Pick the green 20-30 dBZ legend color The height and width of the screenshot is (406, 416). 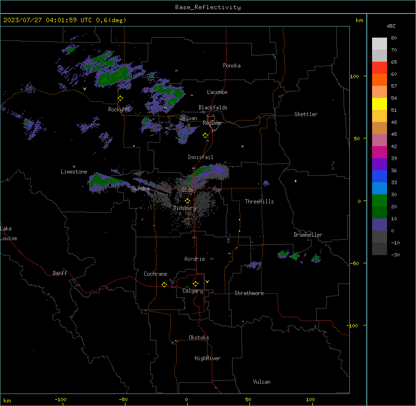[x=379, y=201]
